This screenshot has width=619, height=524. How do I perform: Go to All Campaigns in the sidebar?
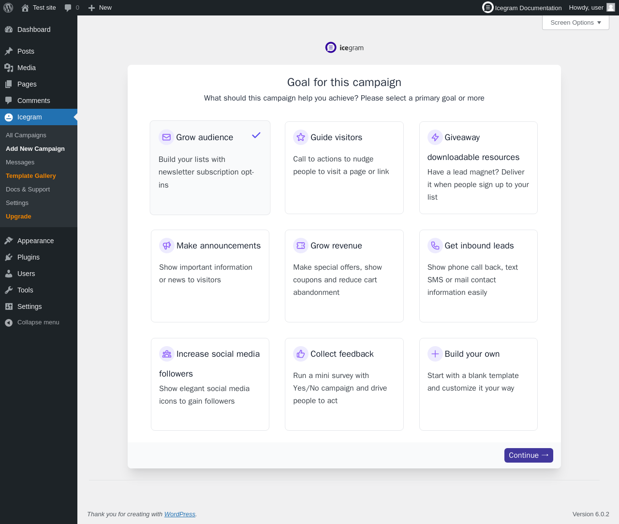[x=26, y=135]
